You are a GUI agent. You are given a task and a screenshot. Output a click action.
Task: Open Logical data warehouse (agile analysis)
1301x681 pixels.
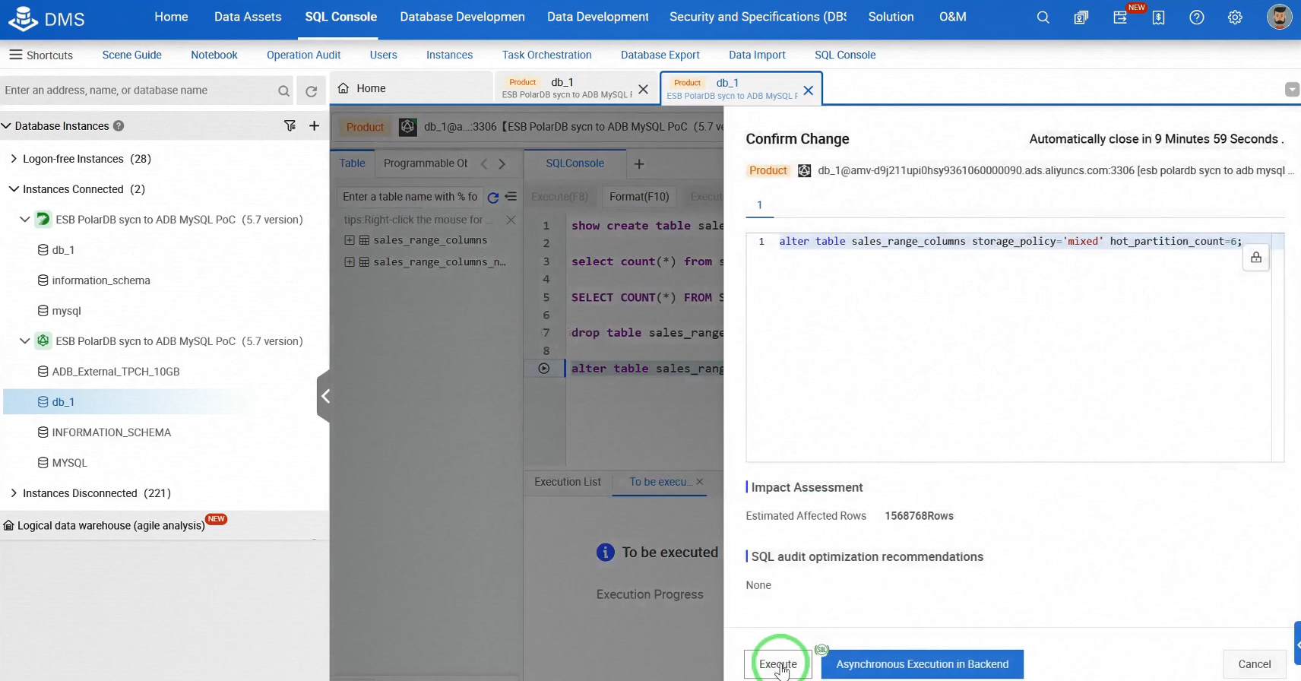(x=111, y=525)
